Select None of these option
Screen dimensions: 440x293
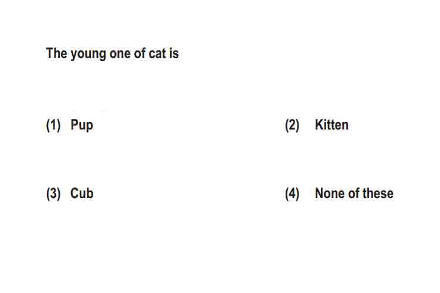click(354, 193)
